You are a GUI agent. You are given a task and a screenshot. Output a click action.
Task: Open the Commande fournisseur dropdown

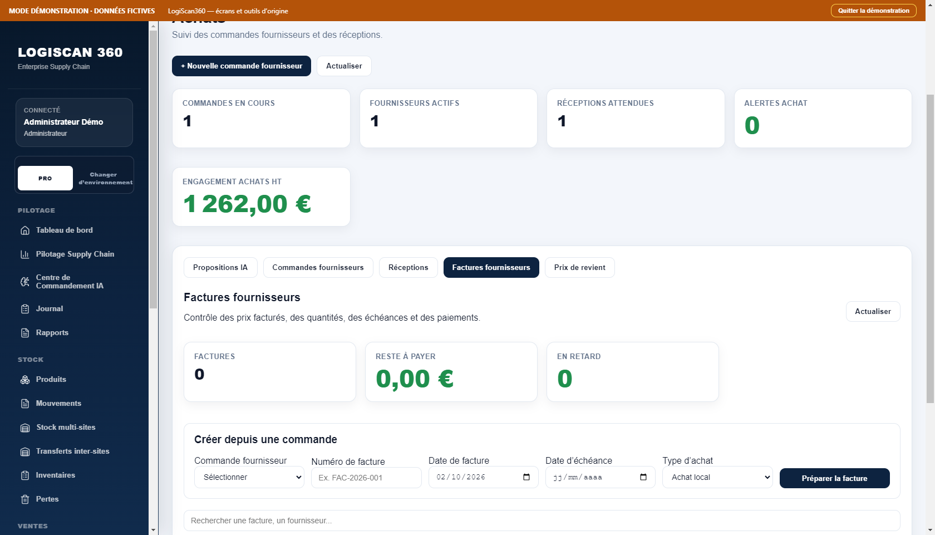249,477
